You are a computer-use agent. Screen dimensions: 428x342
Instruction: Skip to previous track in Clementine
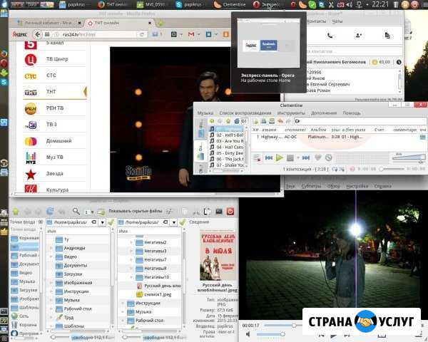tap(269, 157)
